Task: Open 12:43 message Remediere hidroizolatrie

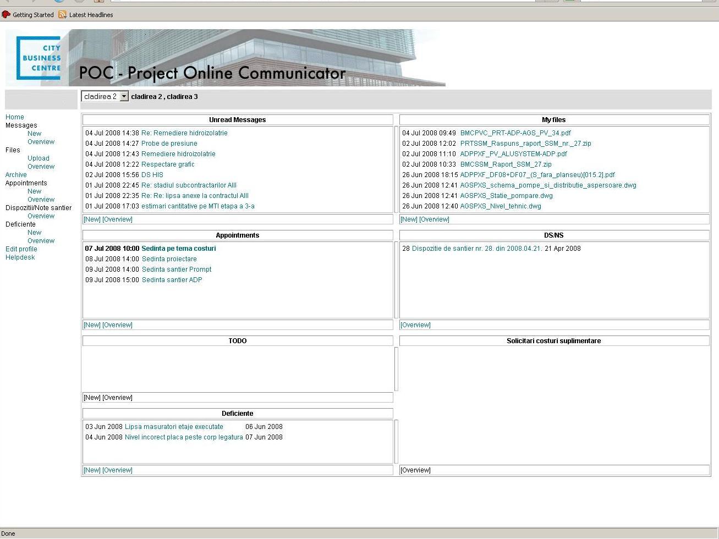Action: point(178,154)
